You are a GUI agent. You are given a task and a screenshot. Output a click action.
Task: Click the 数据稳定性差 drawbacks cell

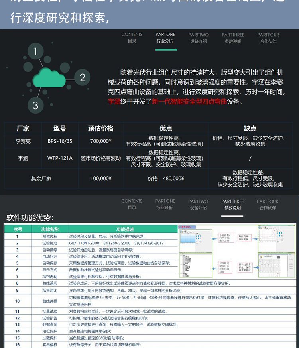click(x=250, y=179)
